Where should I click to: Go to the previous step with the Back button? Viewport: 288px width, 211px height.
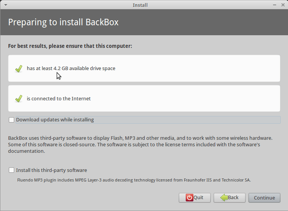point(229,198)
